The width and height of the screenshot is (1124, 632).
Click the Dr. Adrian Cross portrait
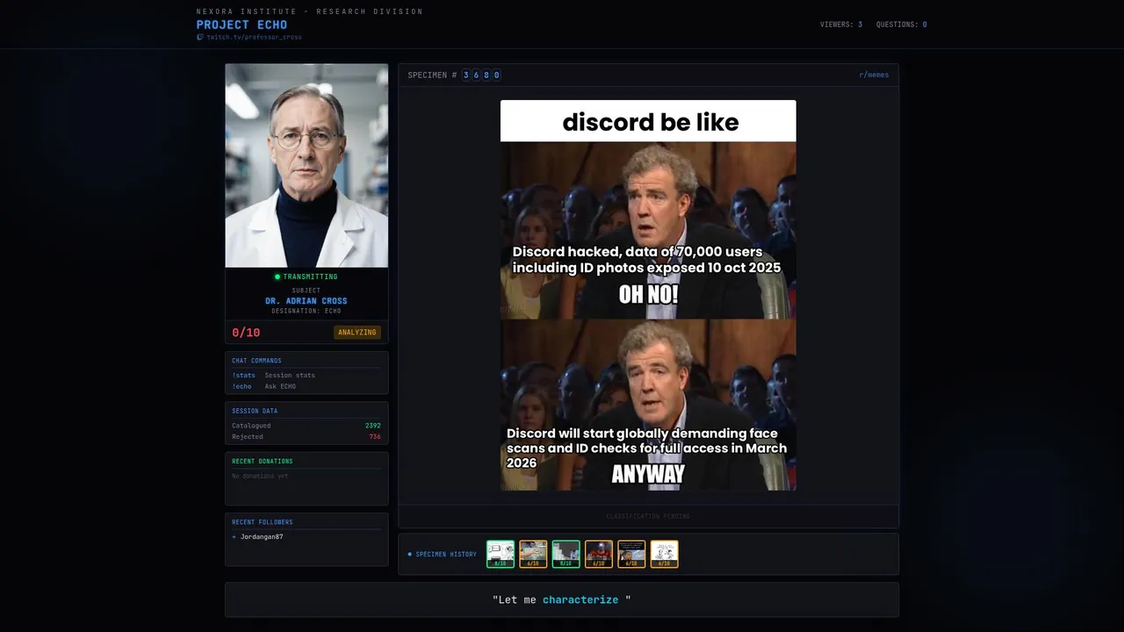tap(306, 165)
